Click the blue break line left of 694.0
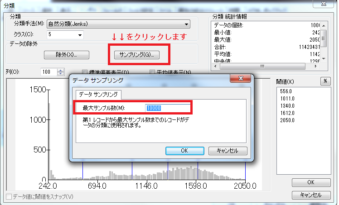This screenshot has width=339, height=205. point(83,171)
